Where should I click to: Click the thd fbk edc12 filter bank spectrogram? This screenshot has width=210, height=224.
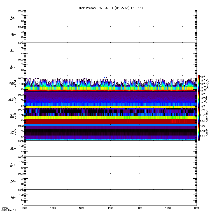[x=110, y=116]
